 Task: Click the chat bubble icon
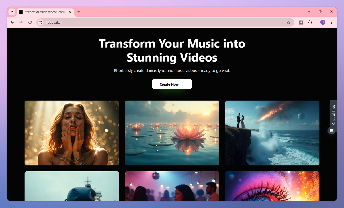coord(331,130)
